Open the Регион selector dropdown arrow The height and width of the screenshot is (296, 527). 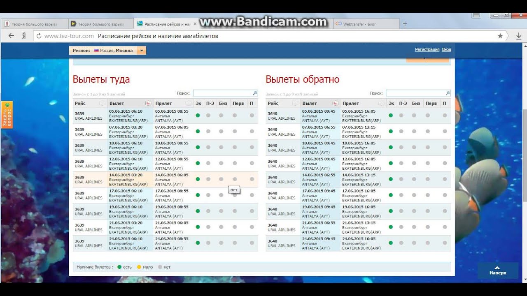tap(141, 51)
